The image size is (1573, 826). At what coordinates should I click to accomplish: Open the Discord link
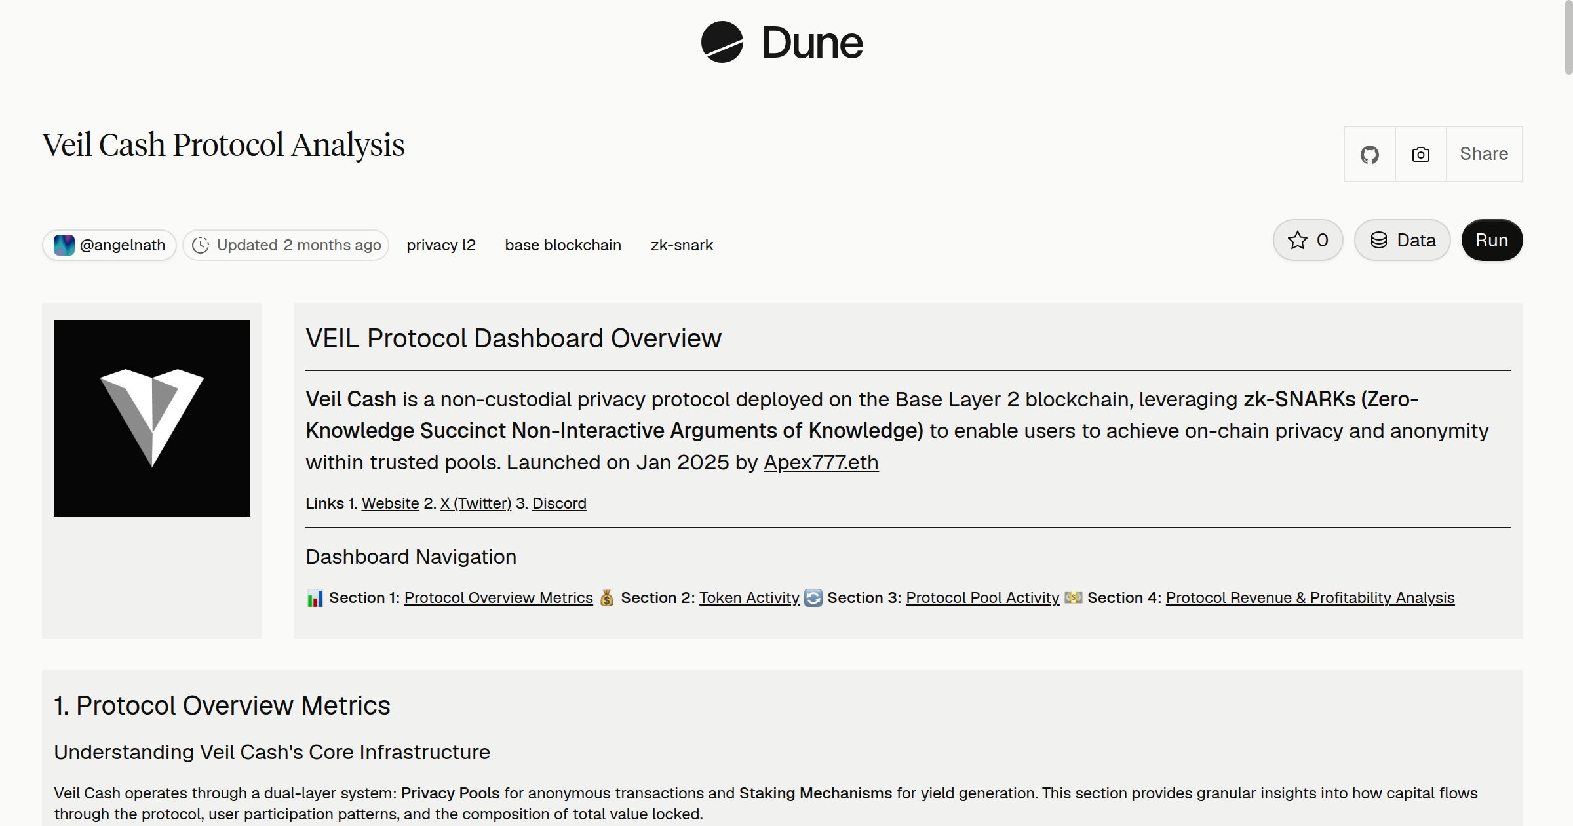point(559,503)
